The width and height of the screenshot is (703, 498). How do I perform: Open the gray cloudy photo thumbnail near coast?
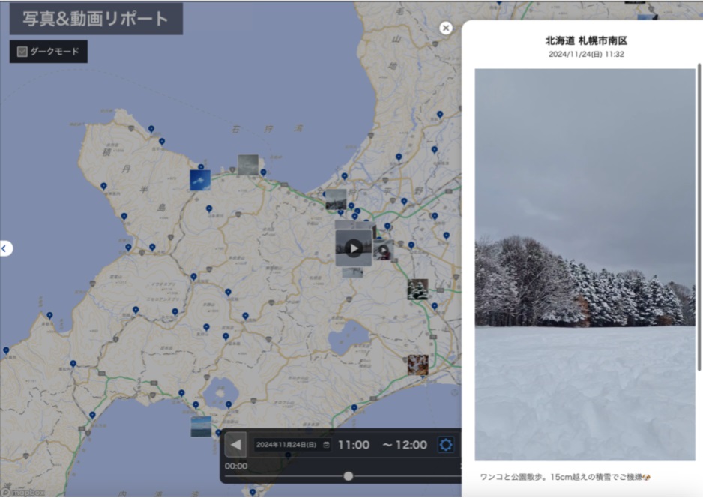tap(248, 164)
